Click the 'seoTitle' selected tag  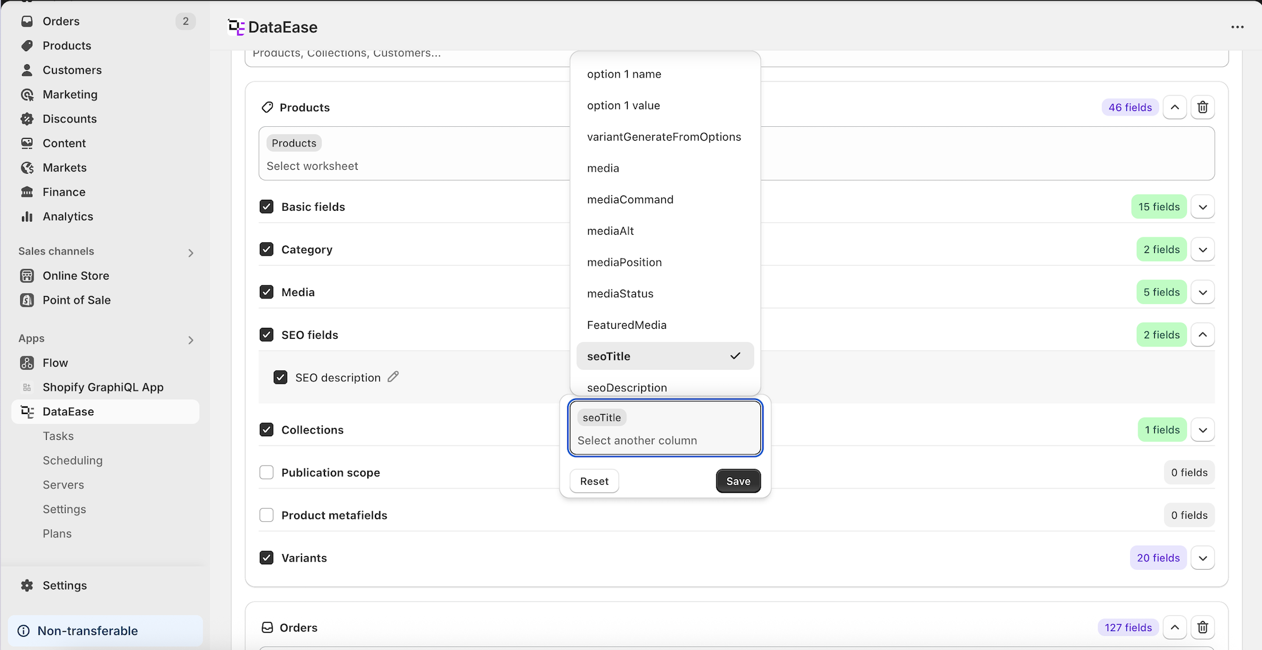[602, 418]
